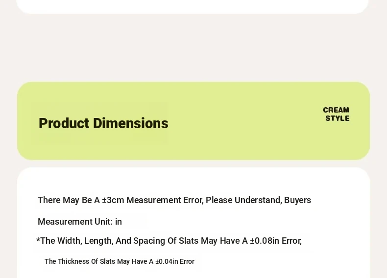Click the word Product in the heading

point(64,123)
